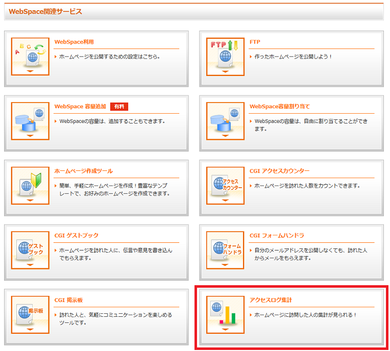
Task: Open the ホームページ作成ツール title link
Action: point(84,171)
